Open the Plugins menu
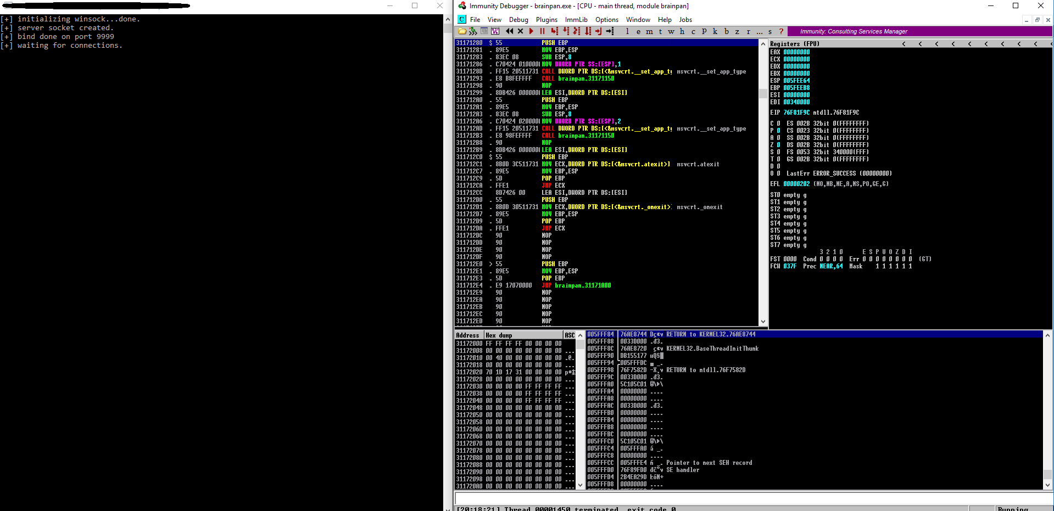This screenshot has height=511, width=1054. [546, 20]
